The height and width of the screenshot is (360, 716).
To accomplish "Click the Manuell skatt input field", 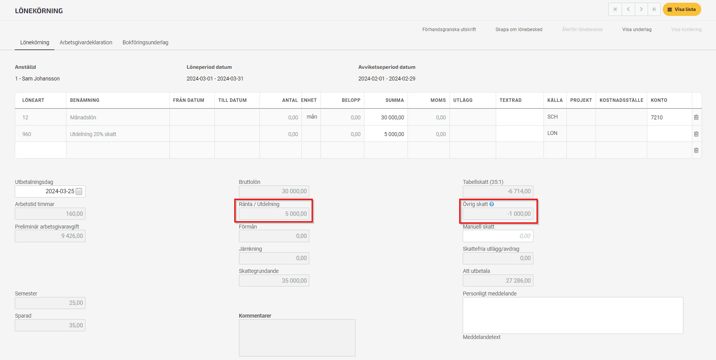I will [498, 236].
